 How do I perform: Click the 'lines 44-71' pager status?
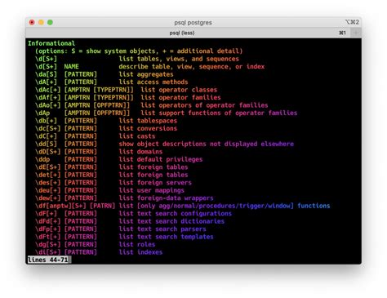point(48,260)
